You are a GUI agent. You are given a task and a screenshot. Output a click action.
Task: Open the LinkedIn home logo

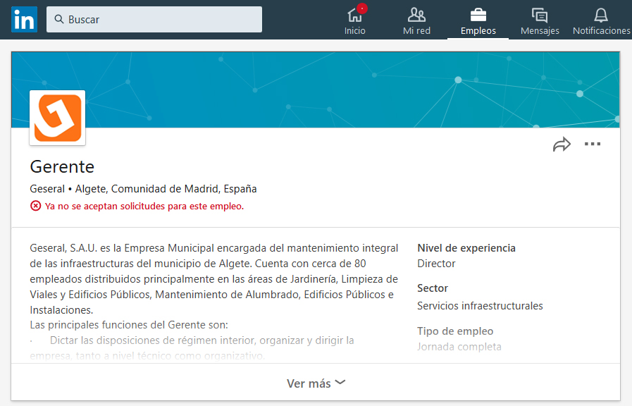24,19
